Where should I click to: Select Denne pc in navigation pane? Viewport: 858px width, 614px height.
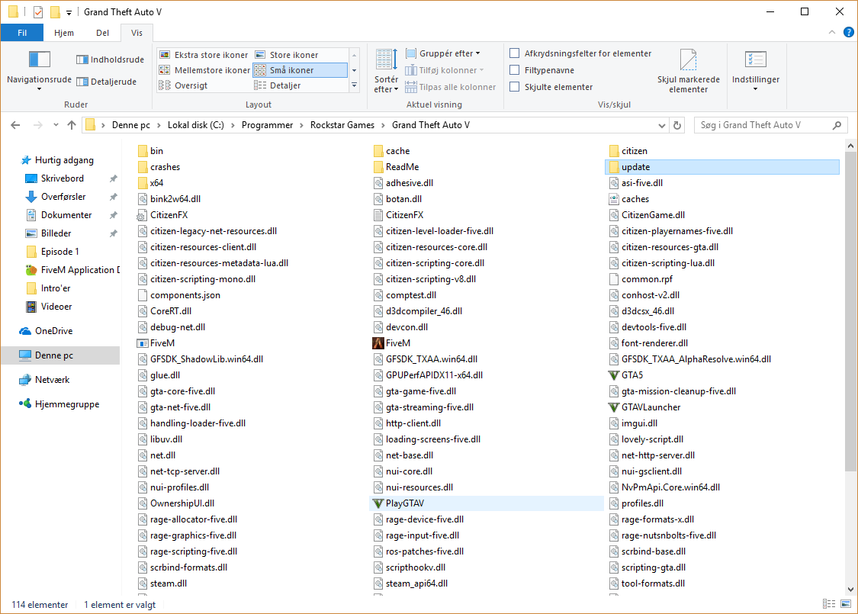(60, 355)
